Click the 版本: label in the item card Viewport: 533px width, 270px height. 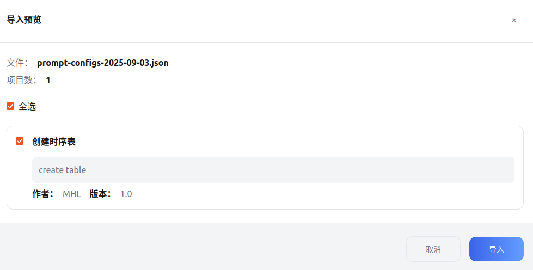pos(100,194)
